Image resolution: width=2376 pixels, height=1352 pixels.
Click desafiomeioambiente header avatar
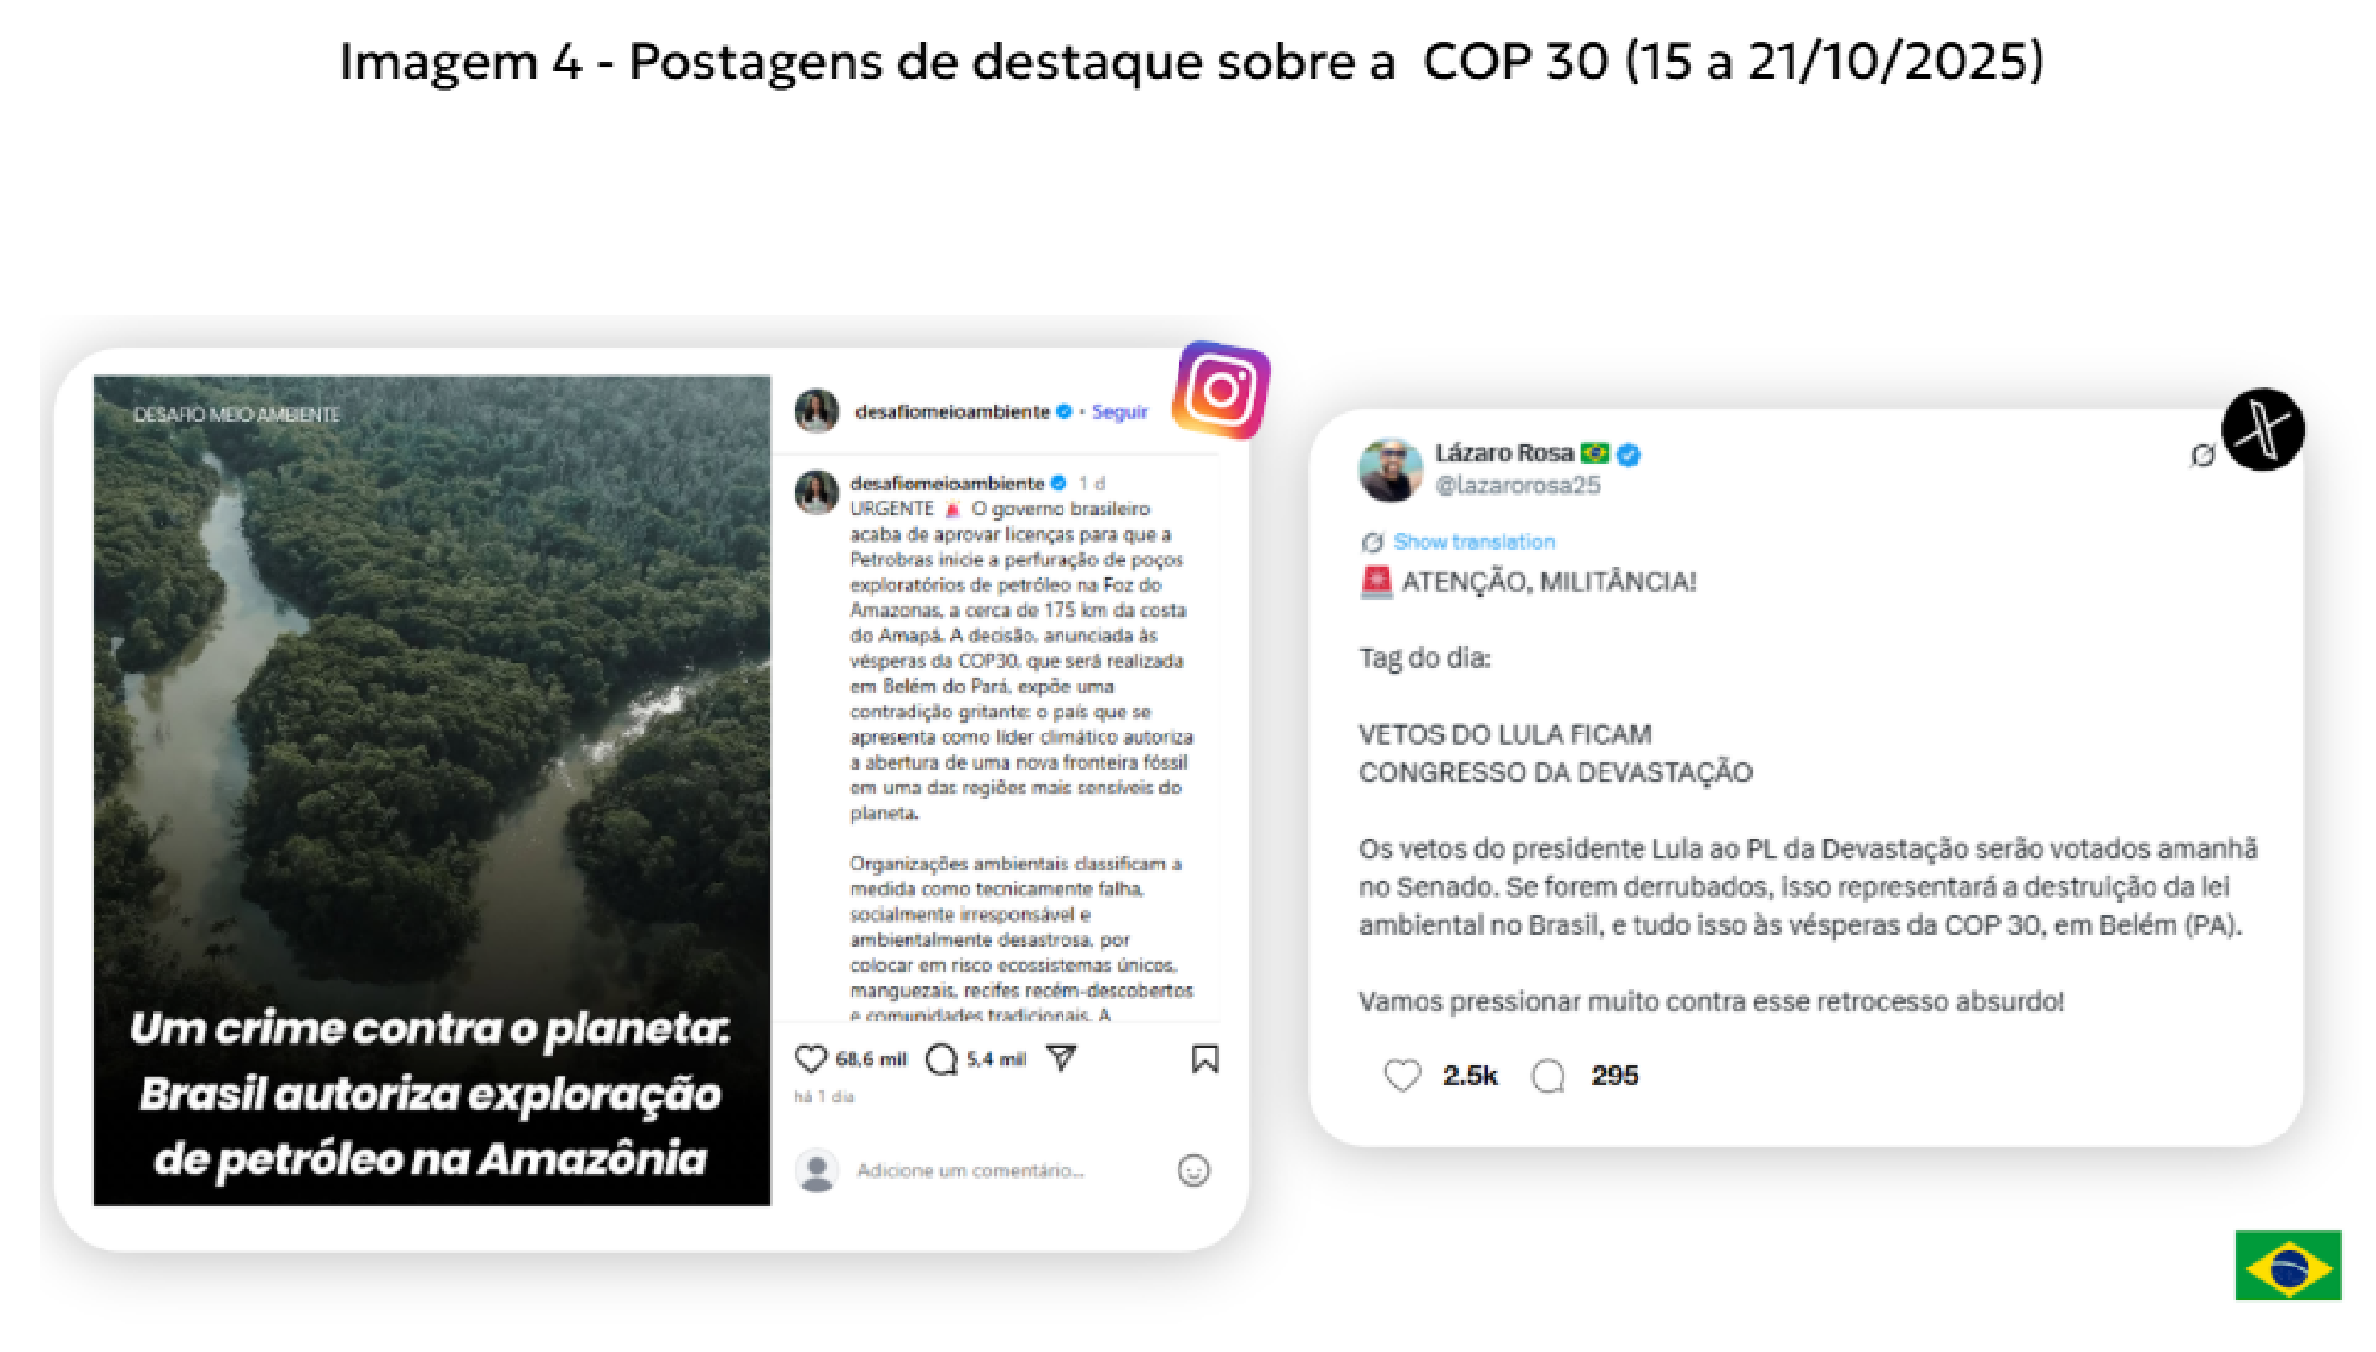816,410
